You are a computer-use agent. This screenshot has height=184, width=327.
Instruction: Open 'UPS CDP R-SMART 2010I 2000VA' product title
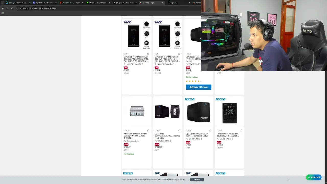coord(167,59)
